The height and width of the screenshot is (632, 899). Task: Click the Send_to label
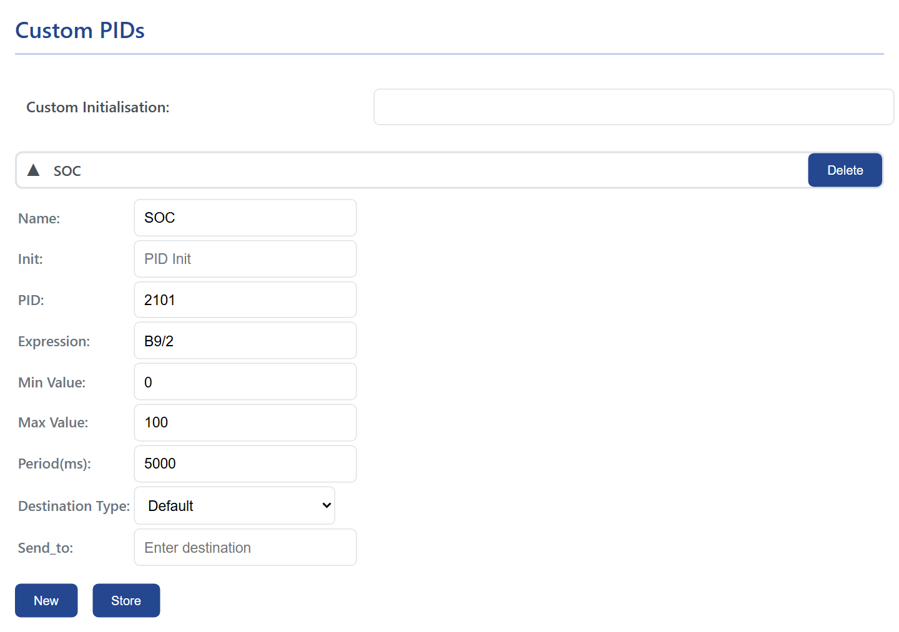(46, 548)
